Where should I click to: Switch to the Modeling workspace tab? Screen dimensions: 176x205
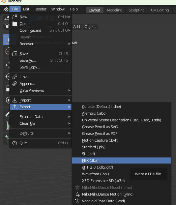[x=115, y=10]
